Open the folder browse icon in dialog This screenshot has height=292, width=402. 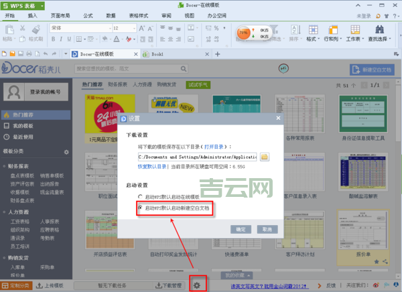[x=265, y=157]
